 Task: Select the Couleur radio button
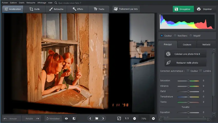point(162,36)
